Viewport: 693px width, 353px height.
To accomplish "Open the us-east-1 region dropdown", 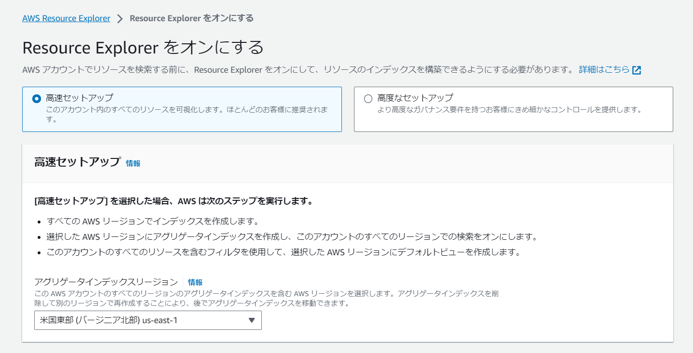I will tap(148, 320).
